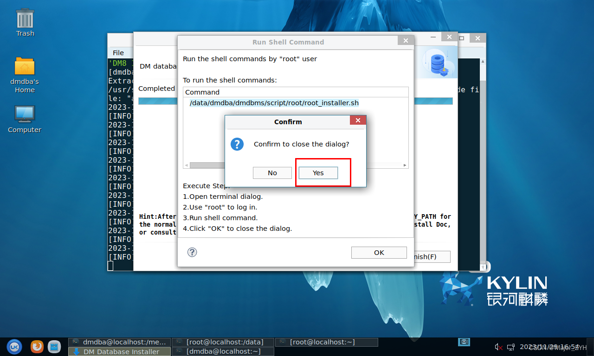The image size is (594, 356).
Task: Select the root_installer.sh command row
Action: pyautogui.click(x=274, y=103)
